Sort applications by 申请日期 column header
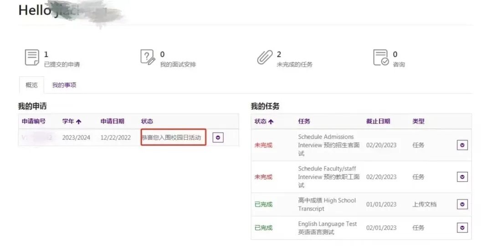492x246 pixels. 113,121
